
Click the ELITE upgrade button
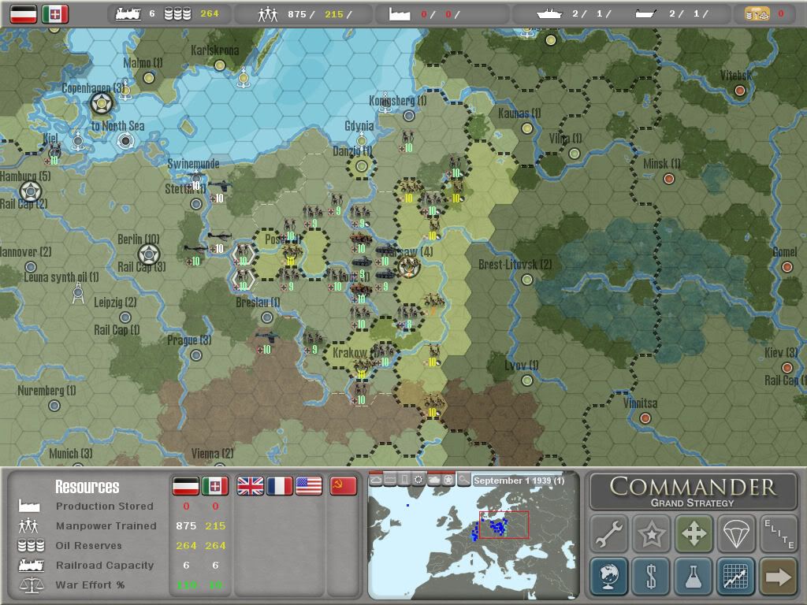click(779, 533)
